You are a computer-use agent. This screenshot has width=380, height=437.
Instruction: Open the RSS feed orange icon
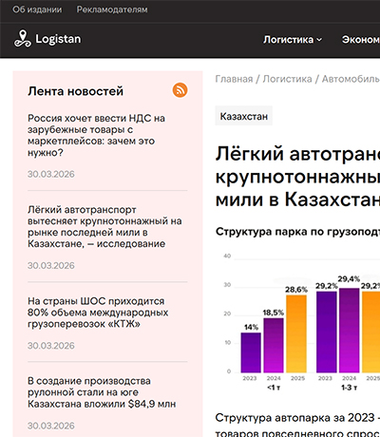tap(180, 90)
